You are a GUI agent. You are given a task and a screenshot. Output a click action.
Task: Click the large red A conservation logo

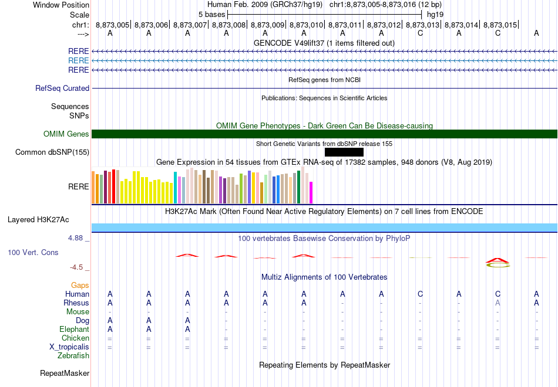tap(498, 260)
